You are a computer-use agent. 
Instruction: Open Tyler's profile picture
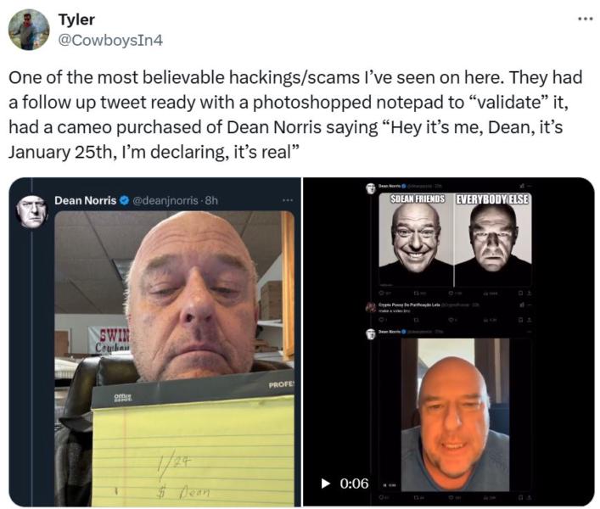coord(29,30)
